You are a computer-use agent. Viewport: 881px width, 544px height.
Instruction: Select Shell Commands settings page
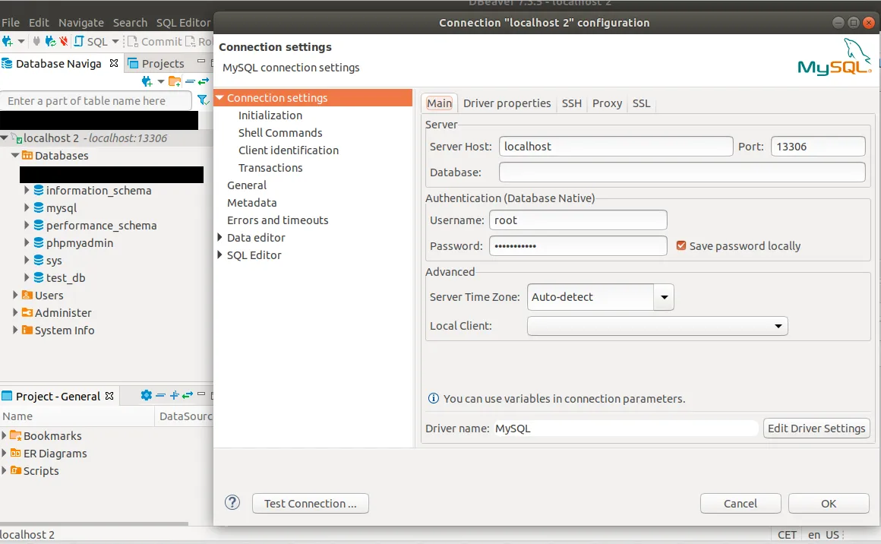(280, 133)
